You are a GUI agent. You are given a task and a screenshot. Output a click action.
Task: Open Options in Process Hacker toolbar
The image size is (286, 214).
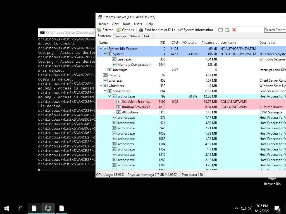[125, 30]
